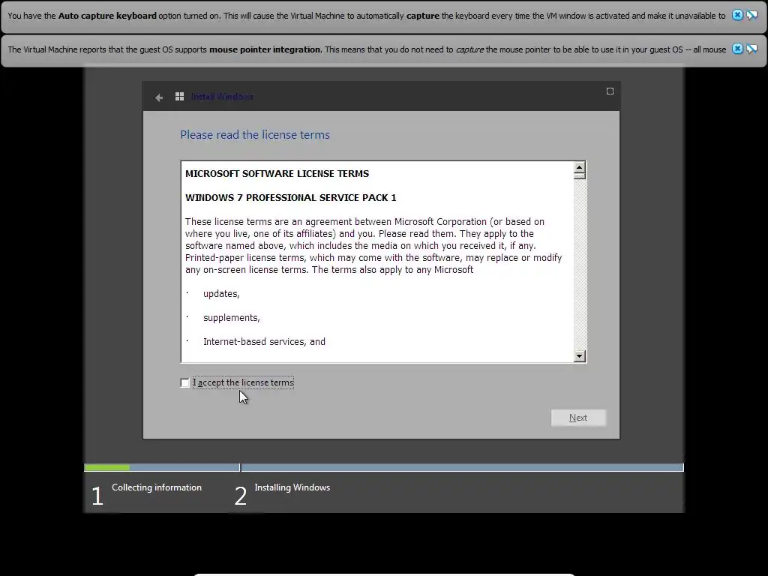The height and width of the screenshot is (576, 768).
Task: Dismiss the Auto capture keyboard notification
Action: click(737, 15)
